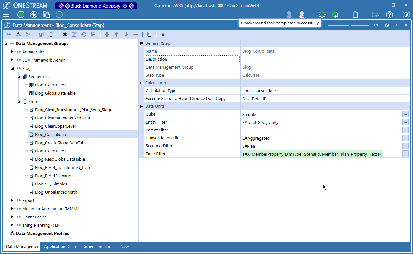The height and width of the screenshot is (254, 413).
Task: Click the forward arrow icon
Action: pos(59,15)
